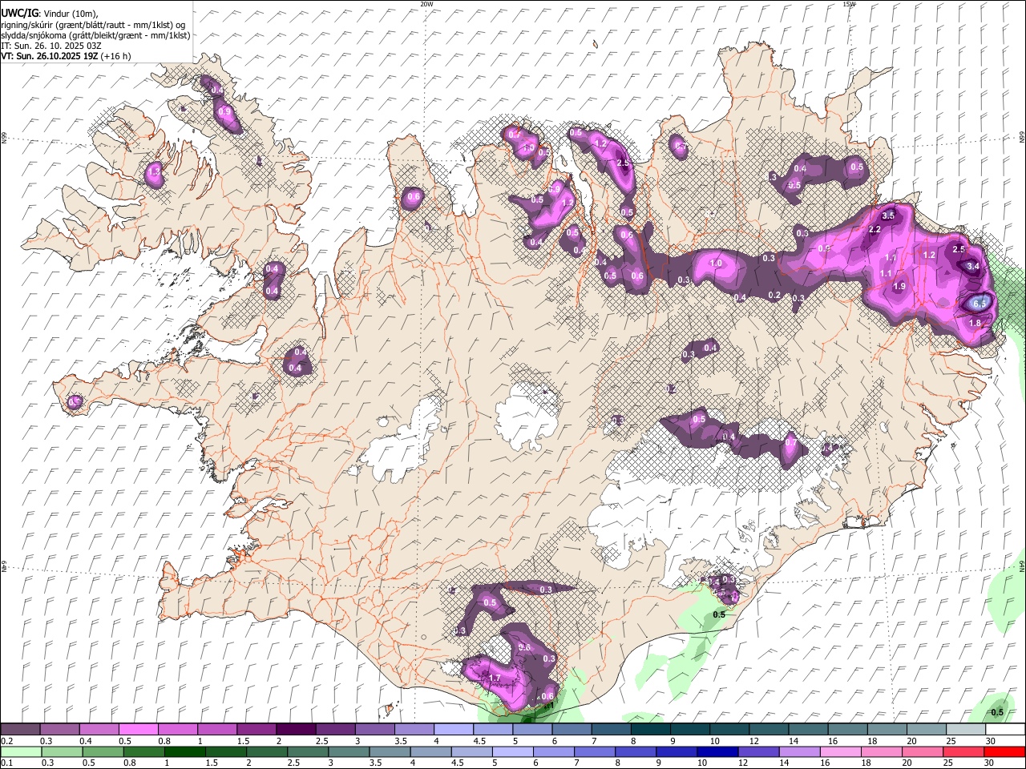The height and width of the screenshot is (769, 1026).
Task: Click the 3.5 value label on the map
Action: (x=888, y=216)
